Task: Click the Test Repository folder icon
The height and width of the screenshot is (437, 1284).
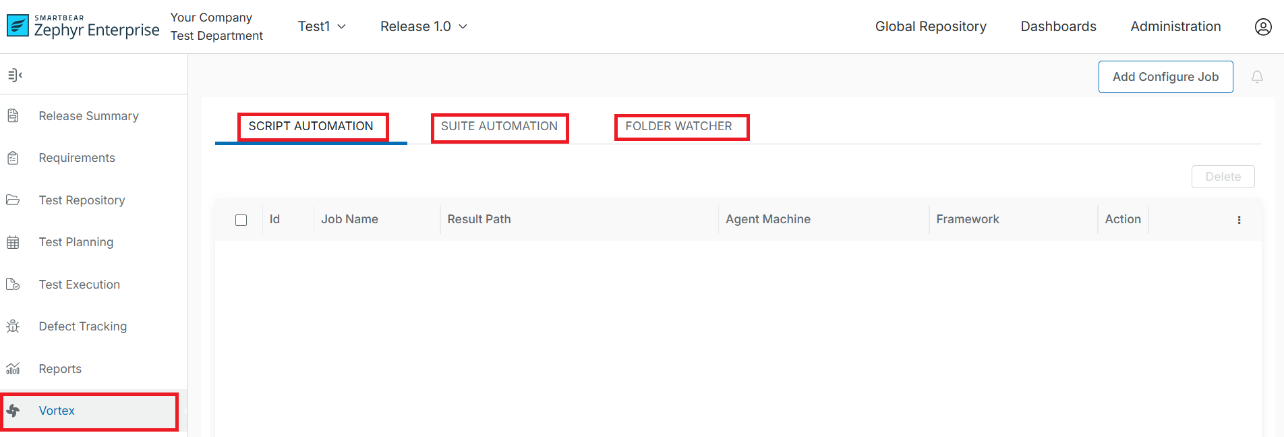Action: [13, 200]
